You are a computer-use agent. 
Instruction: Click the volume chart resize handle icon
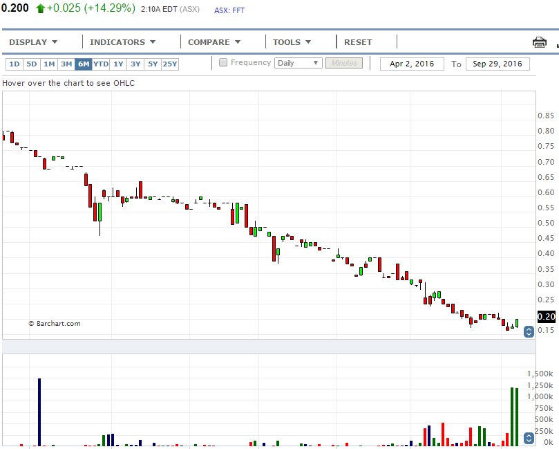[529, 438]
